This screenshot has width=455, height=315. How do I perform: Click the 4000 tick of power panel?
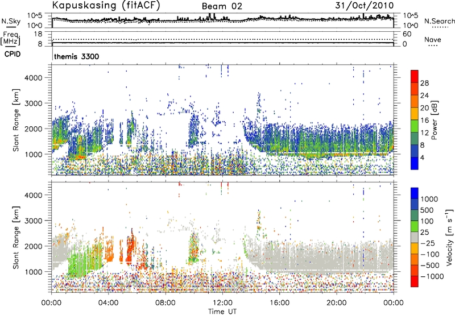coord(33,78)
